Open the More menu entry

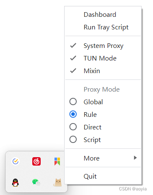(x=103, y=158)
